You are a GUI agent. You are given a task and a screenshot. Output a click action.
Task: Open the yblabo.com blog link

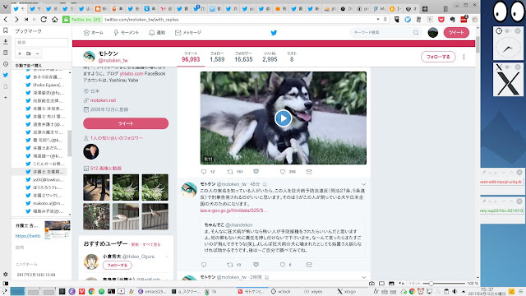[131, 73]
